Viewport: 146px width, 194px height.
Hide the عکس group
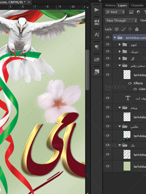point(108,126)
